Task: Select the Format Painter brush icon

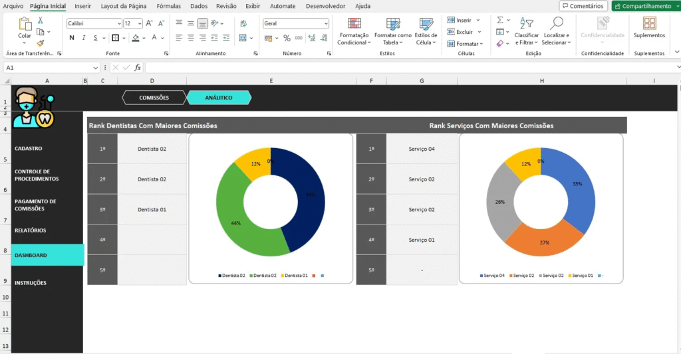Action: (x=41, y=43)
